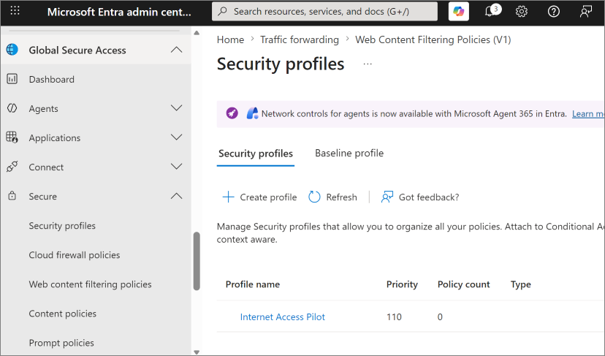The image size is (605, 356).
Task: Click the circular Refresh icon
Action: click(314, 197)
